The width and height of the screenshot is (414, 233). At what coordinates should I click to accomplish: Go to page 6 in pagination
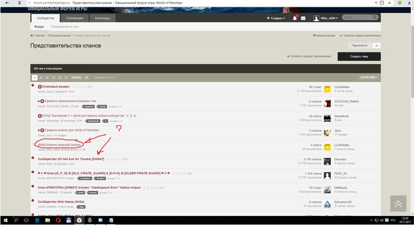click(66, 77)
